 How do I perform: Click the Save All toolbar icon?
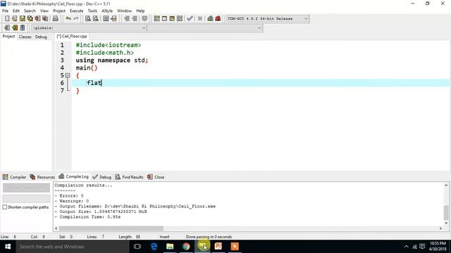(x=30, y=19)
